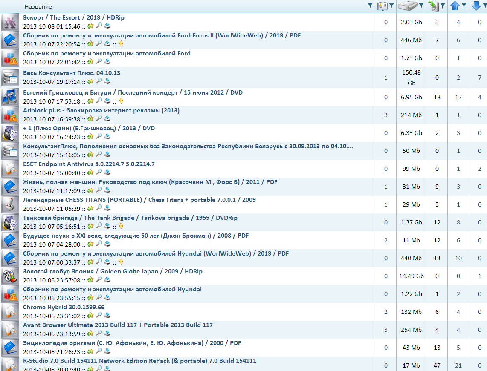Open Adblock plus - блокировка интернет рекламы link
The image size is (487, 371).
(x=101, y=110)
